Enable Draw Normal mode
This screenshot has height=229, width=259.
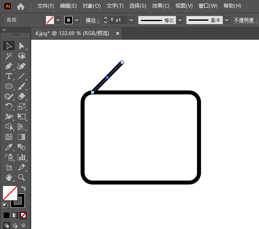point(7,226)
